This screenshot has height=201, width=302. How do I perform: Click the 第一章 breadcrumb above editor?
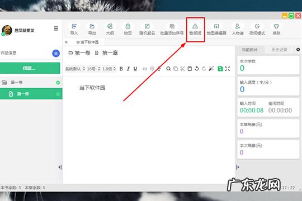(x=106, y=53)
